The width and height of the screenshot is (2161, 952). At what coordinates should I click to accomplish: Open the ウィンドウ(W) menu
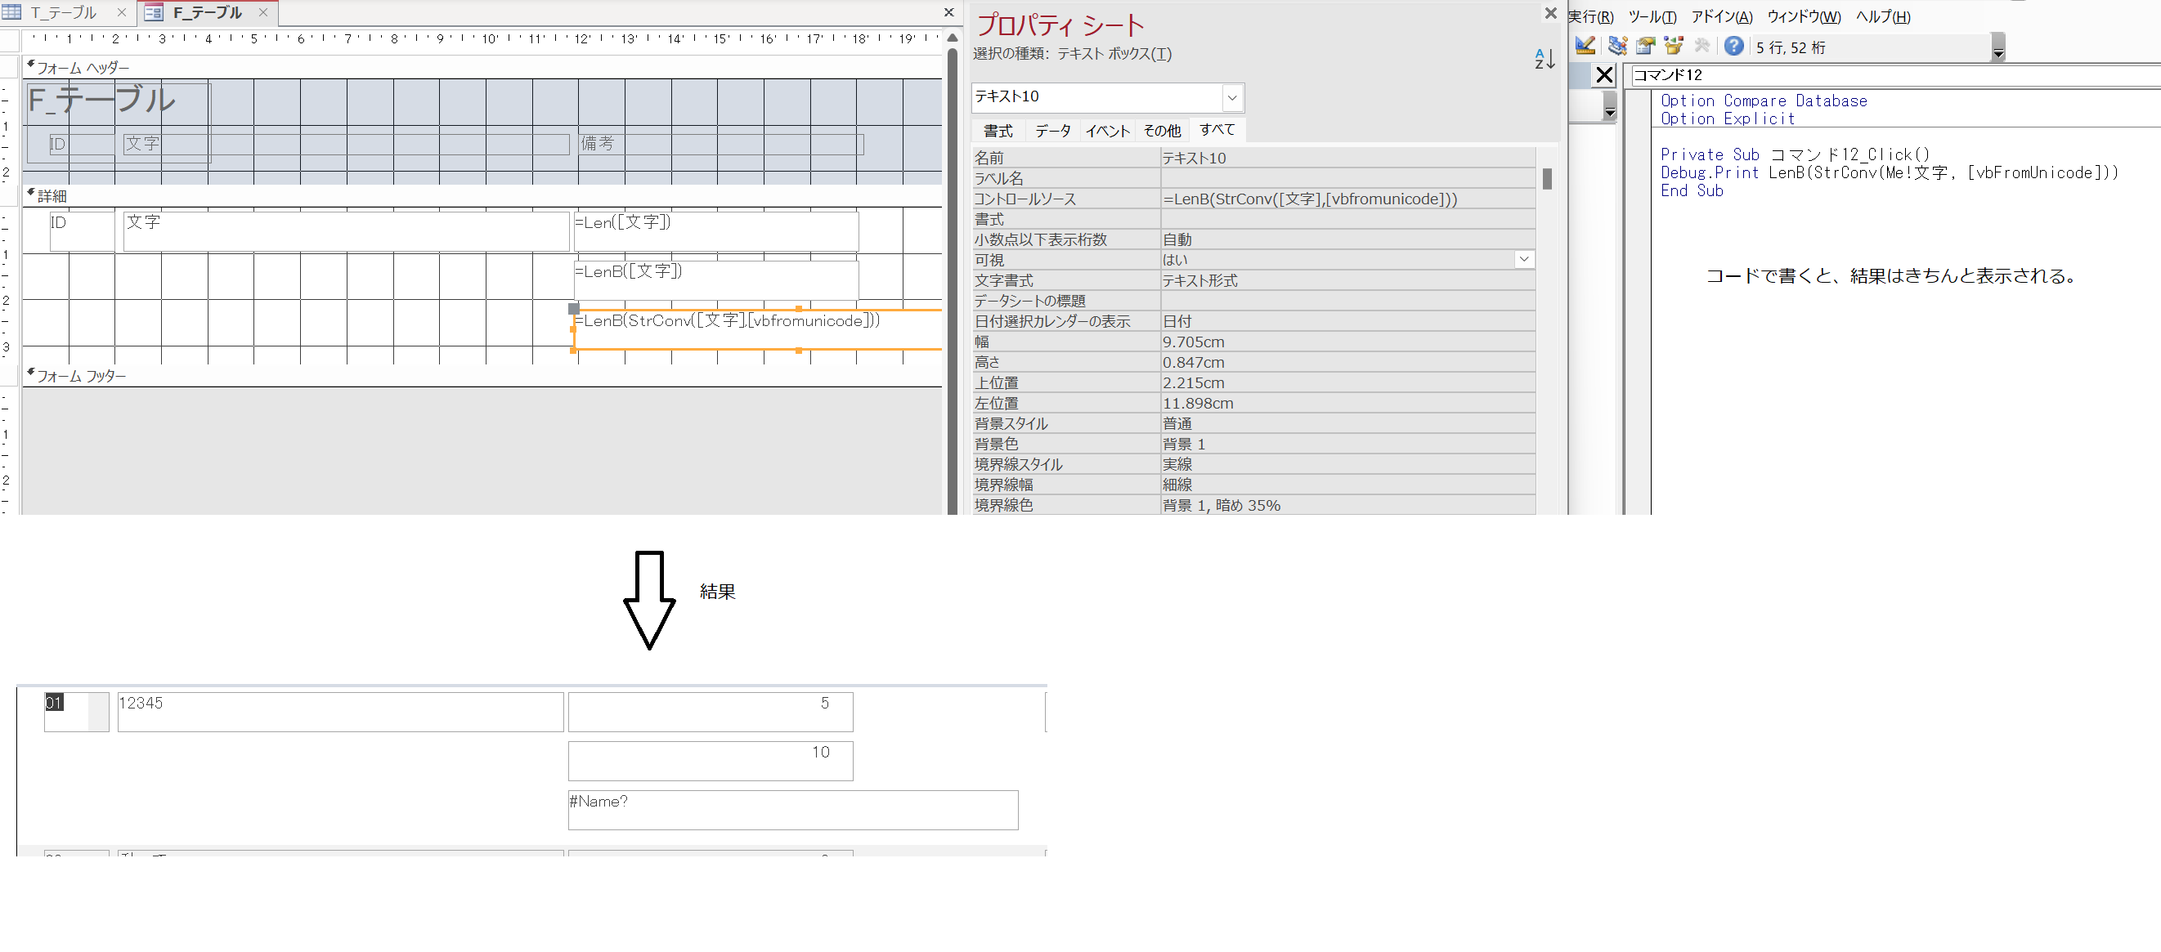click(x=1804, y=17)
